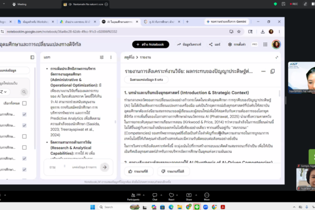Tick the select-all sources checkbox
The width and height of the screenshot is (315, 210).
point(24,103)
